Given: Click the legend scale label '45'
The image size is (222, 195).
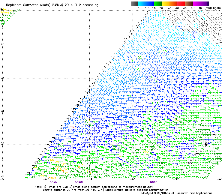Looking at the screenshot, I should click(x=200, y=8).
